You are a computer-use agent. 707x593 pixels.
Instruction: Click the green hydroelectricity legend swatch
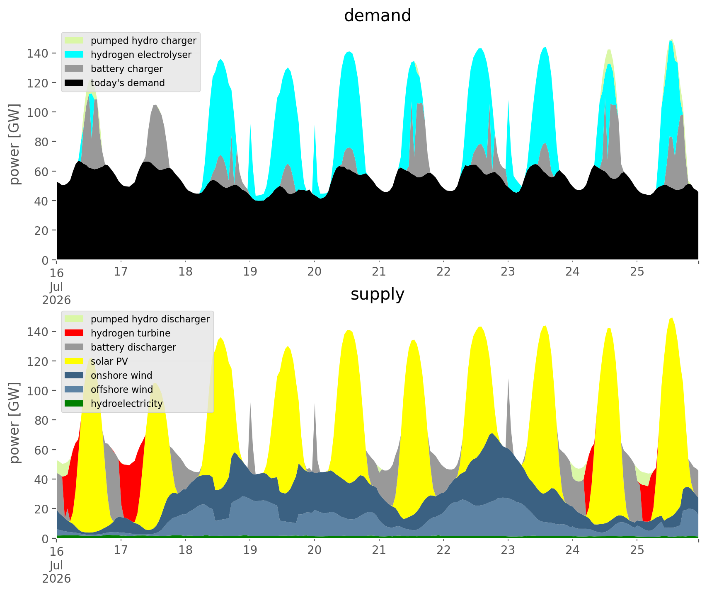coord(75,404)
